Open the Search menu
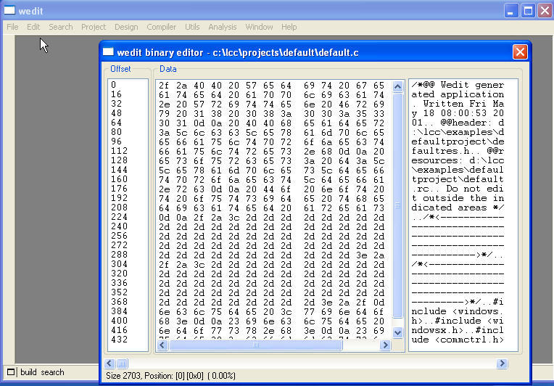The width and height of the screenshot is (554, 386). point(61,27)
